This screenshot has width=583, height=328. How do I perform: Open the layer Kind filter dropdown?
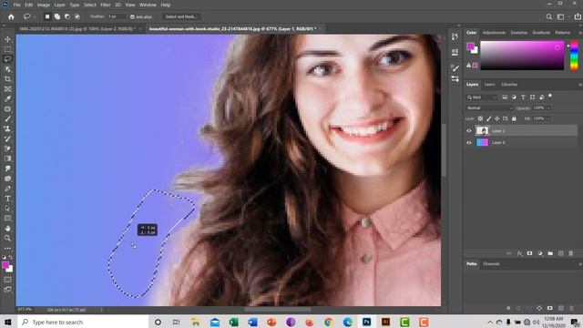tap(482, 97)
